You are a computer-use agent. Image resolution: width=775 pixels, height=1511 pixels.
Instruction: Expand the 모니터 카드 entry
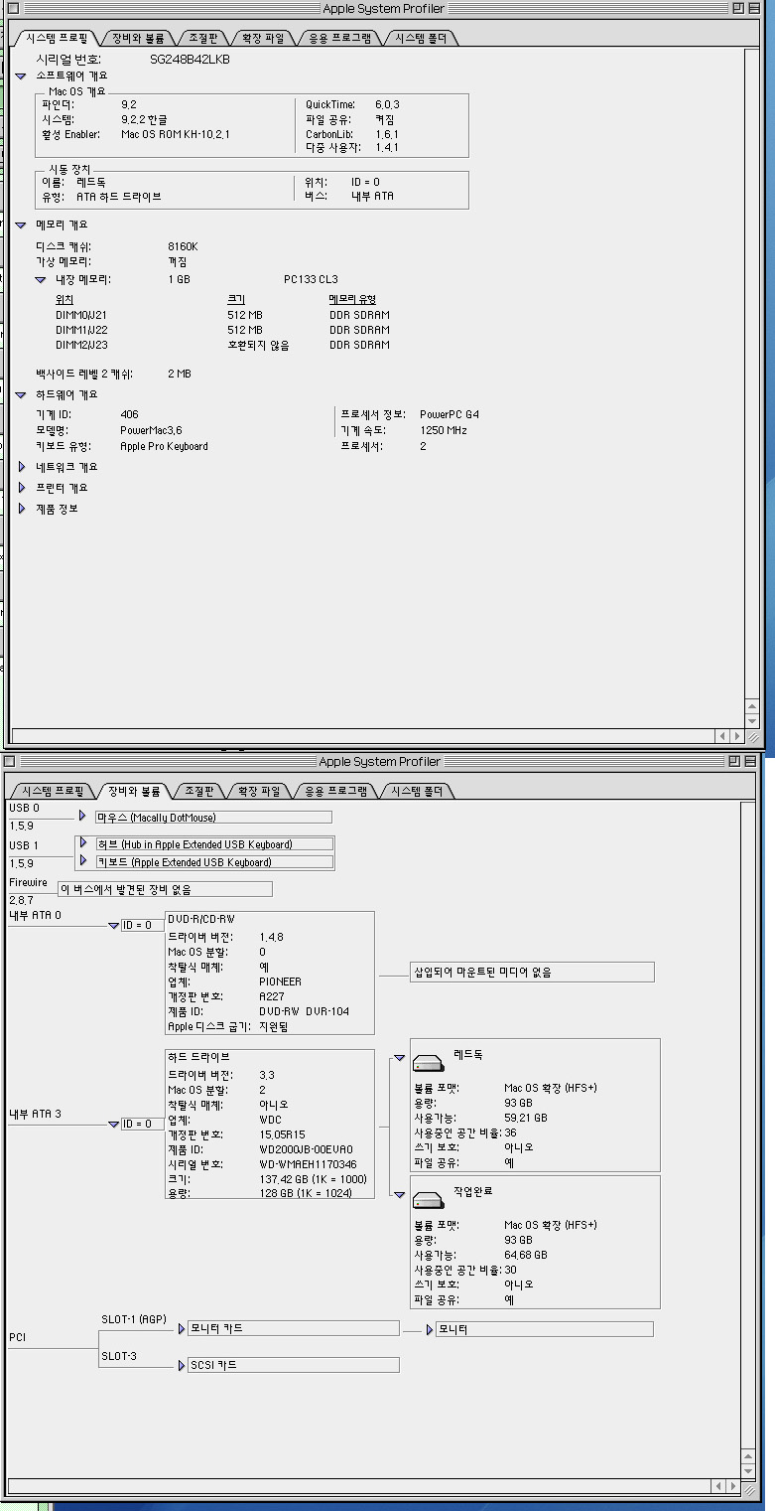tap(181, 1328)
